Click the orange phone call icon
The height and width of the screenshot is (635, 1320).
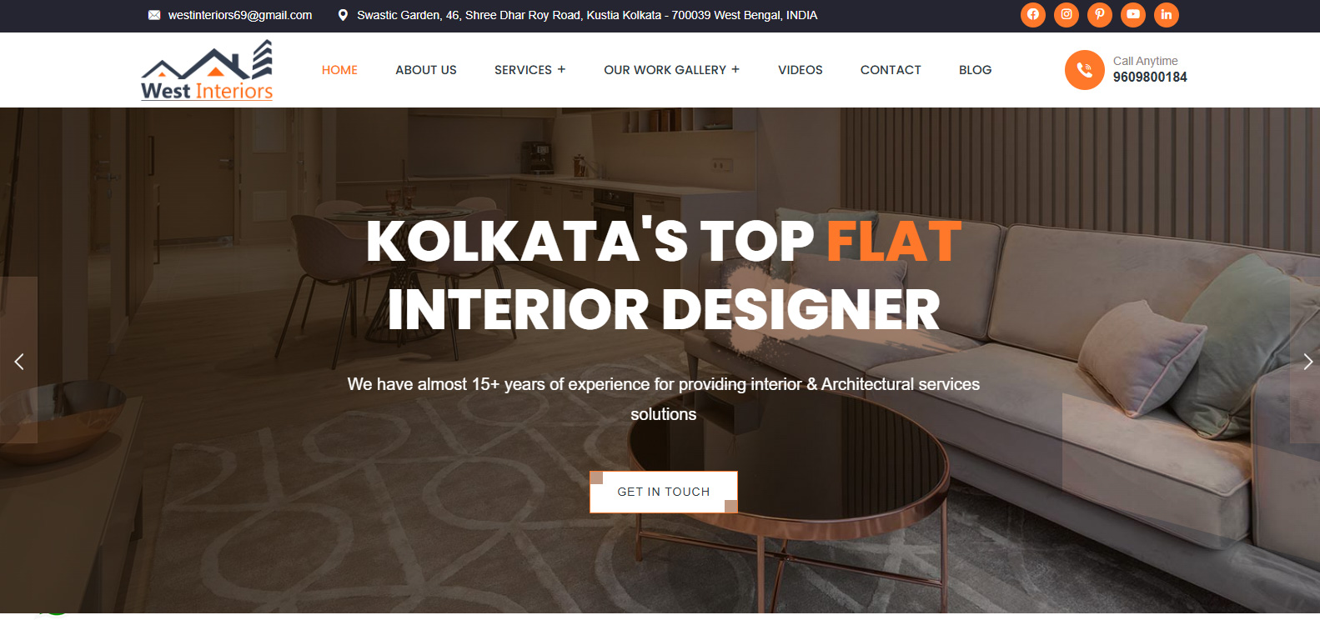(1084, 70)
